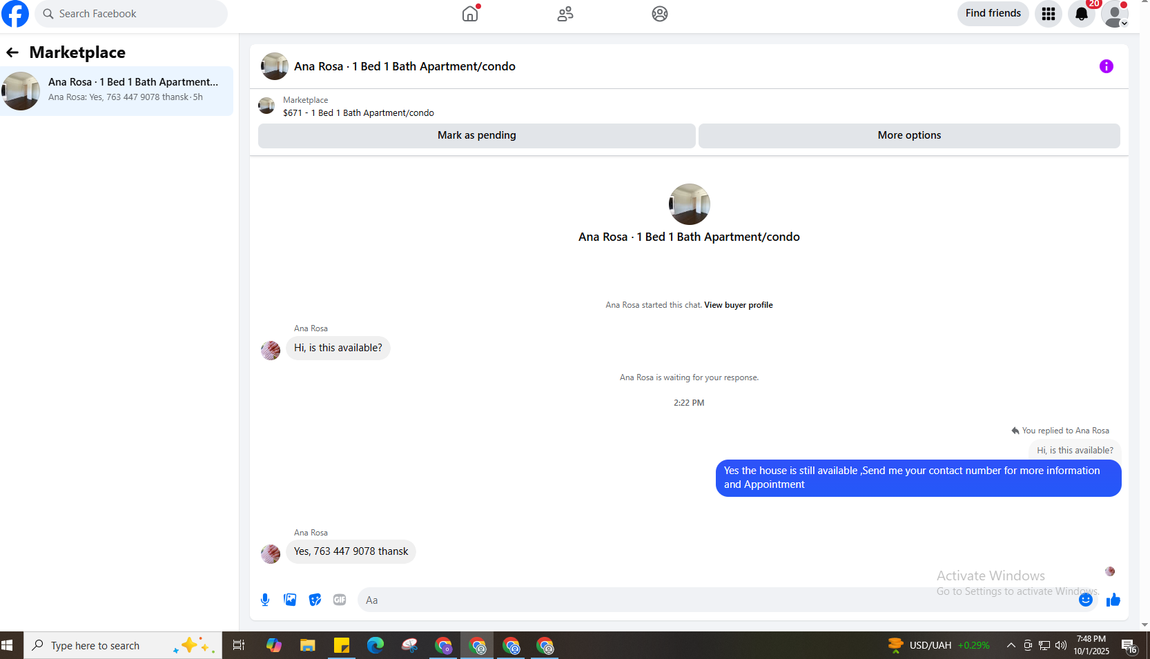Click the page scrollbar down arrow
Image resolution: width=1150 pixels, height=659 pixels.
click(x=1144, y=625)
